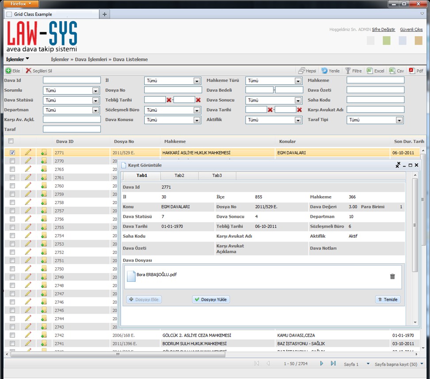Open the Dava Konusu dropdown
Viewport: 430px width, 379px height.
click(173, 120)
